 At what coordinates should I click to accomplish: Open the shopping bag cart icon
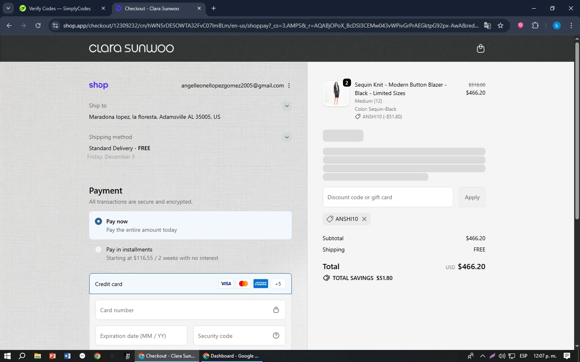coord(481,48)
